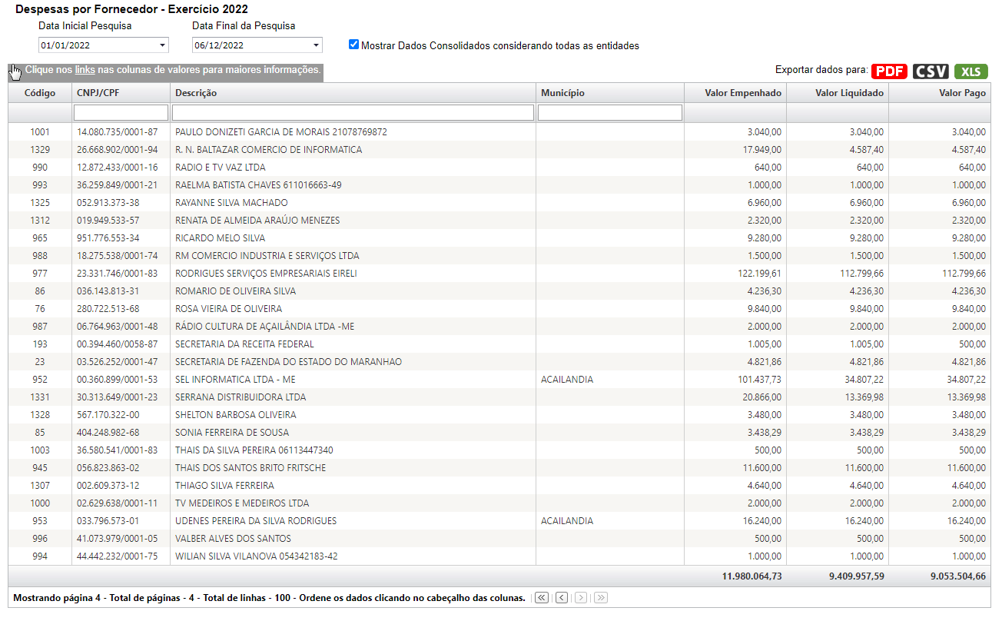
Task: Select row RENATA DE ALMEIDA ARAÚJO MENEZES
Action: [499, 221]
